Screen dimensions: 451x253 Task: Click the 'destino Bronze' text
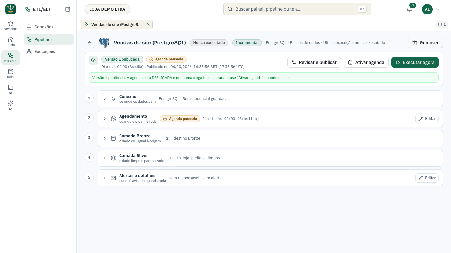point(187,138)
